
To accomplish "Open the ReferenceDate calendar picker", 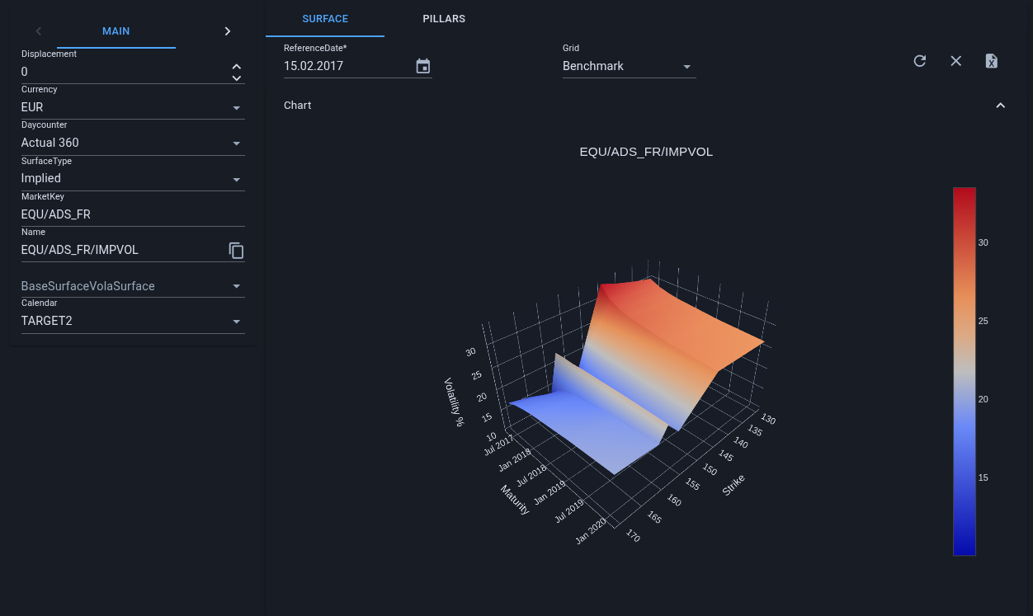I will (423, 66).
